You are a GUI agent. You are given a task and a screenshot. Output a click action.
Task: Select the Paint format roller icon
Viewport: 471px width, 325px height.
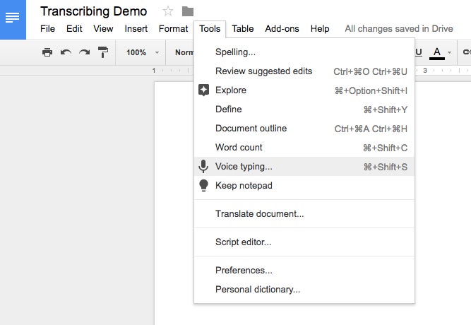pyautogui.click(x=103, y=52)
